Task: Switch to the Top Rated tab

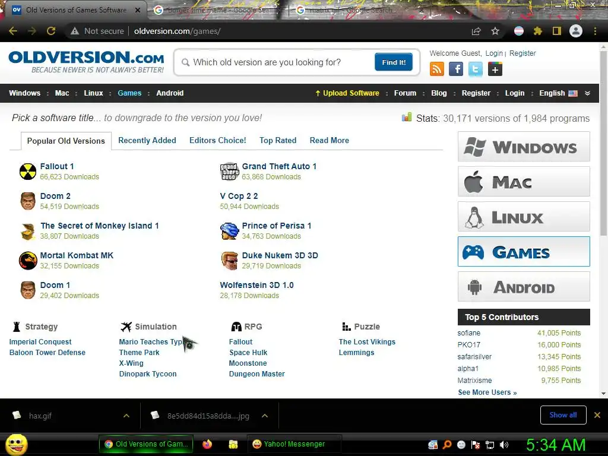Action: (x=278, y=140)
